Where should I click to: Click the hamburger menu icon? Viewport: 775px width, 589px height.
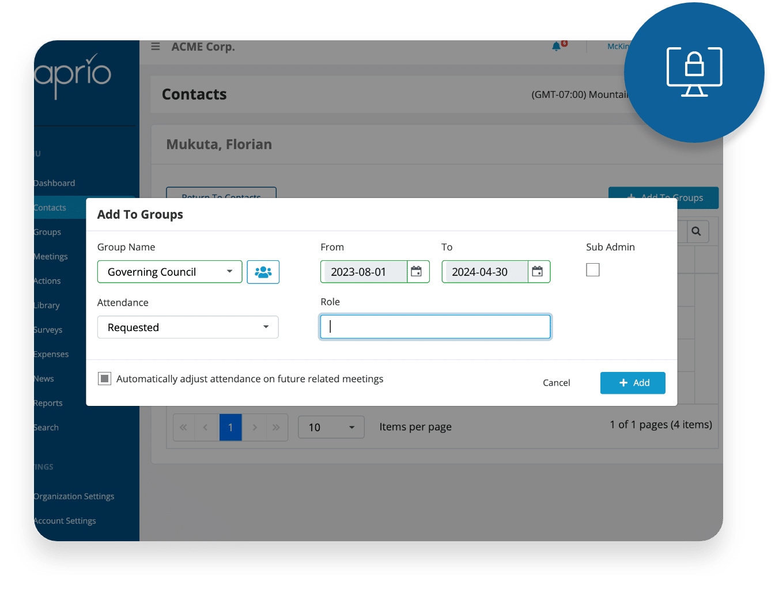pyautogui.click(x=156, y=47)
